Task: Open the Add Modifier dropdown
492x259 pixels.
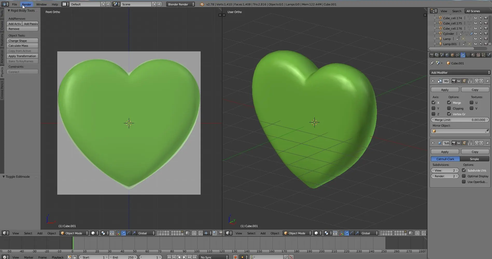Action: 460,72
